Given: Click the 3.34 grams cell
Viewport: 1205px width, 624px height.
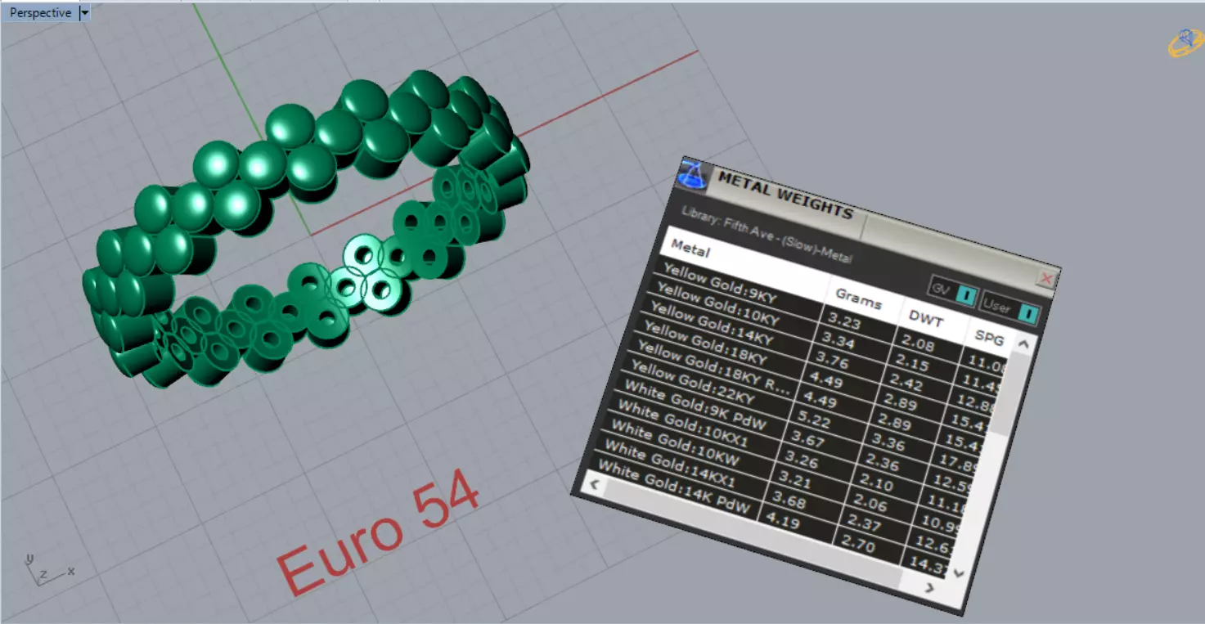Looking at the screenshot, I should pyautogui.click(x=851, y=344).
